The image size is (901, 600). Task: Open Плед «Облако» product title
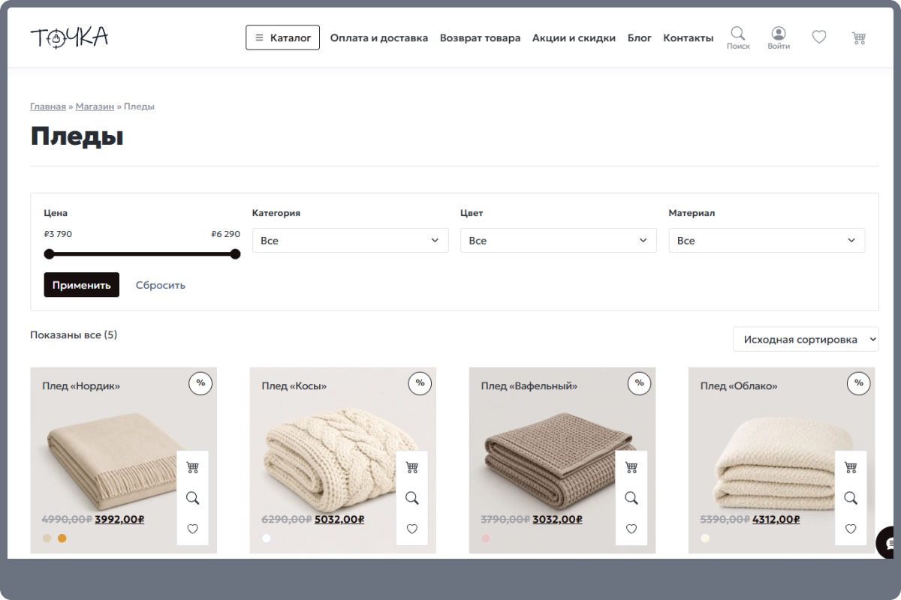point(739,385)
